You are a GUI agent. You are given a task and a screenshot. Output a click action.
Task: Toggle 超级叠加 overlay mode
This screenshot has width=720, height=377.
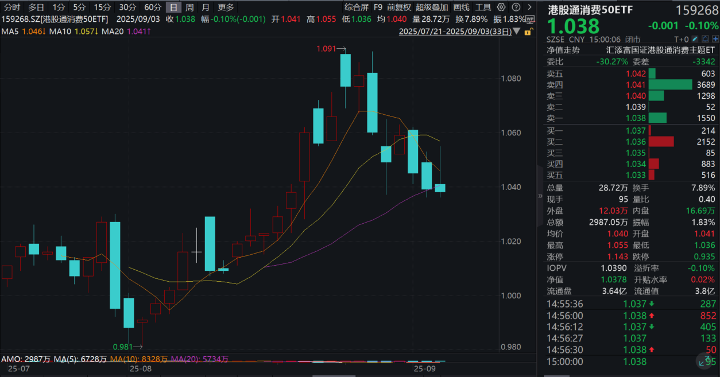coord(432,7)
